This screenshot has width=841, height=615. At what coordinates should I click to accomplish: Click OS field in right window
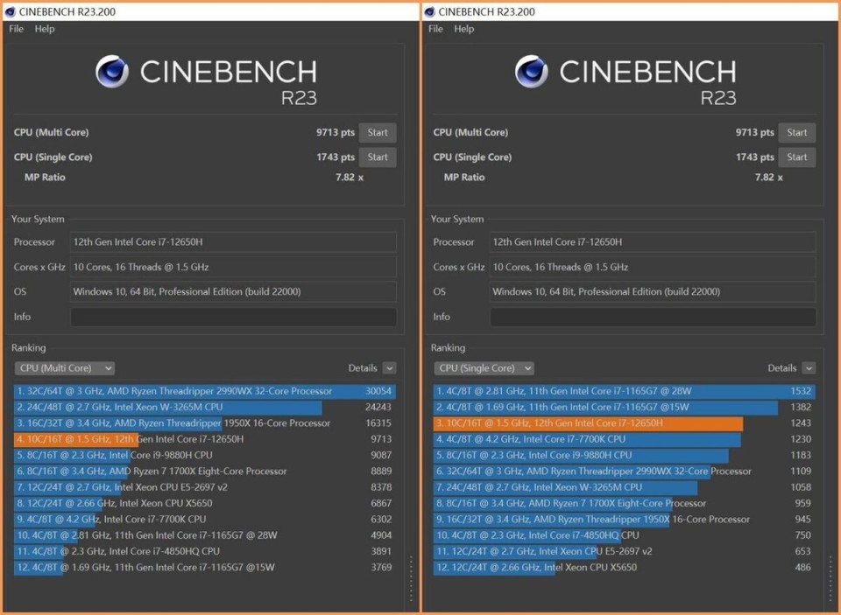coord(653,292)
